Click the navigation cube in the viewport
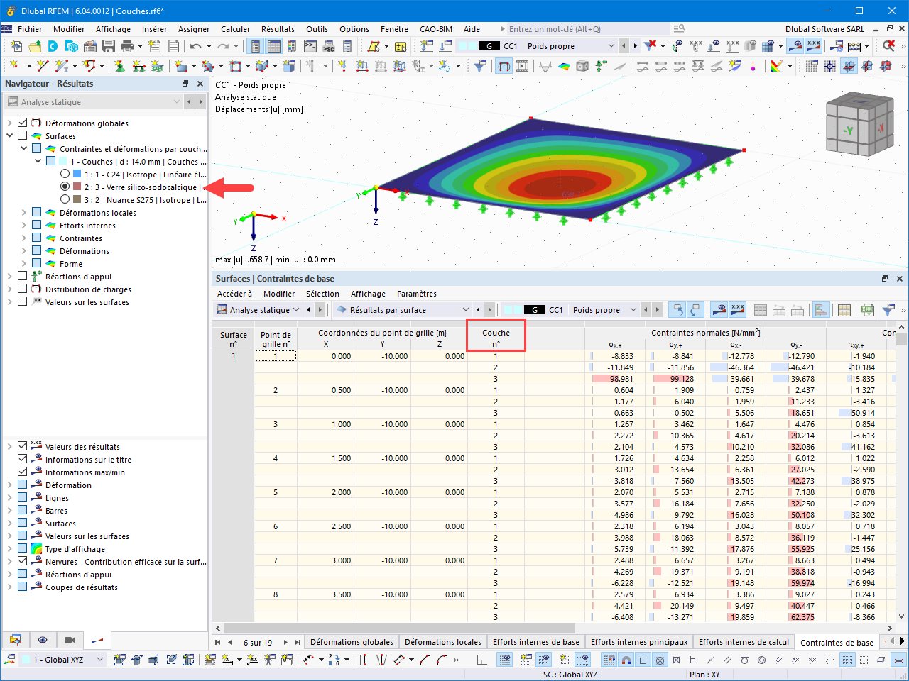 coord(859,123)
